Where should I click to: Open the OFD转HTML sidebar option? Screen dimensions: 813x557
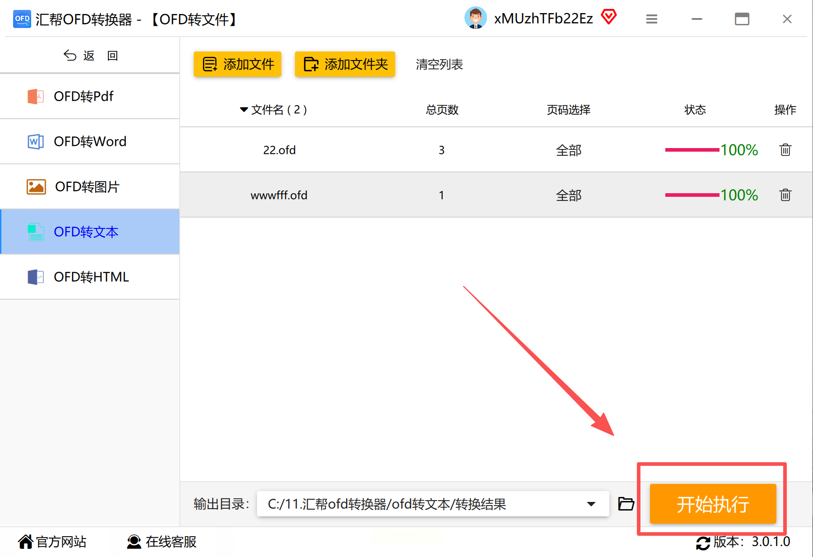90,277
